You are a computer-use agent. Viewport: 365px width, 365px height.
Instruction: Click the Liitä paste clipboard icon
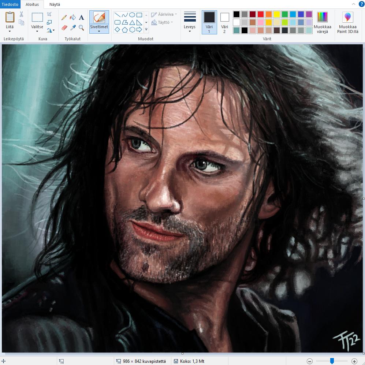(x=10, y=17)
